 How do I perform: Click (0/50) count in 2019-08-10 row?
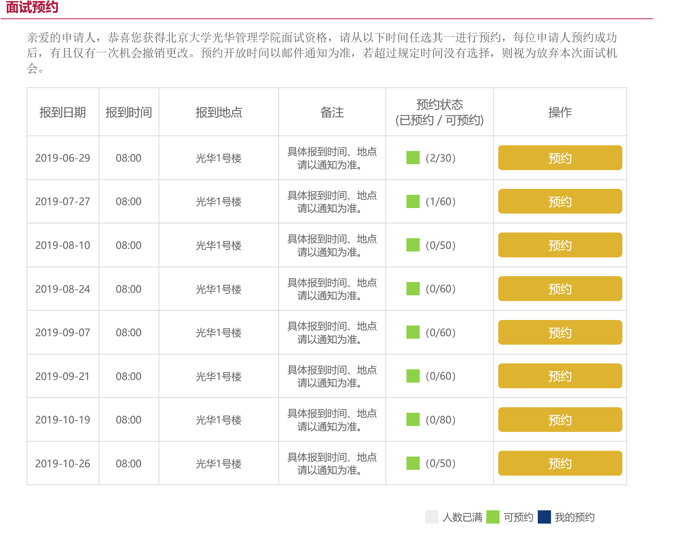pyautogui.click(x=441, y=245)
